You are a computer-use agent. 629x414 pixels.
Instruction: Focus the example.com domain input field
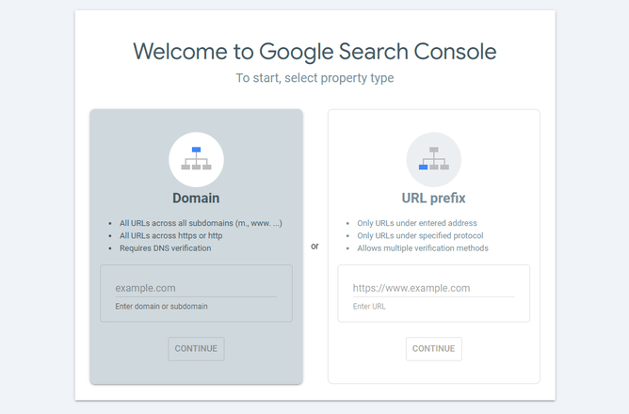[196, 288]
